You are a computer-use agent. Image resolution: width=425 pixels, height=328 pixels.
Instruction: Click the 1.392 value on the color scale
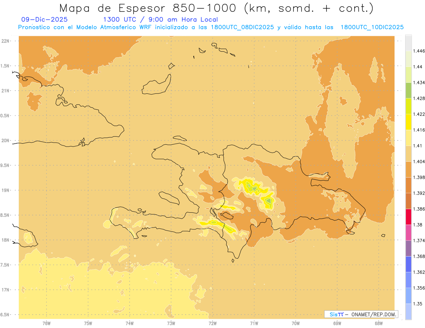click(x=419, y=193)
